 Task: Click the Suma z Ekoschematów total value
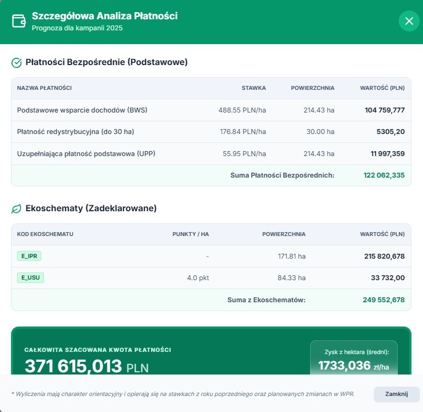coord(384,300)
